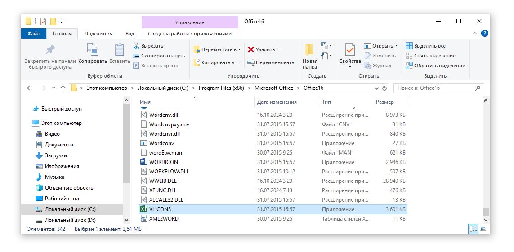Select the Wordconv application
Screen dimensions: 514x252
[x=273, y=143]
